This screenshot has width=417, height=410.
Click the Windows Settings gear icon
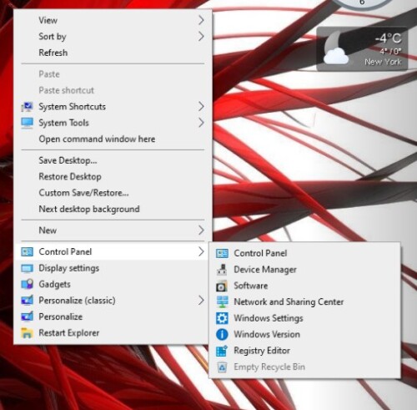(x=222, y=318)
